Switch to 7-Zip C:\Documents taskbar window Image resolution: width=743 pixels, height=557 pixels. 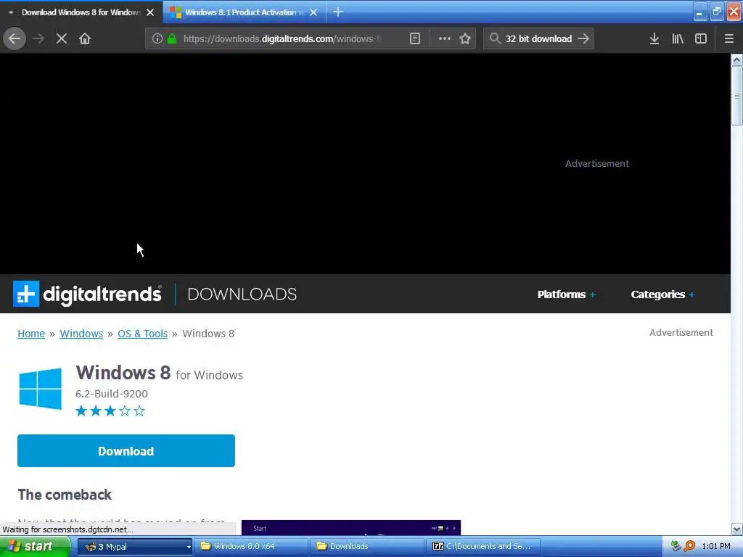(x=483, y=547)
